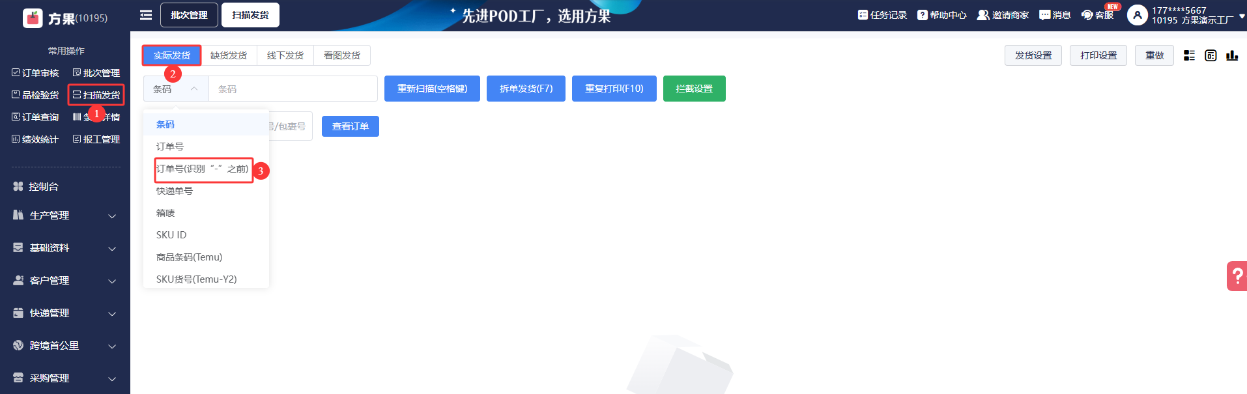Click the 方果 apple logo icon

pos(33,18)
